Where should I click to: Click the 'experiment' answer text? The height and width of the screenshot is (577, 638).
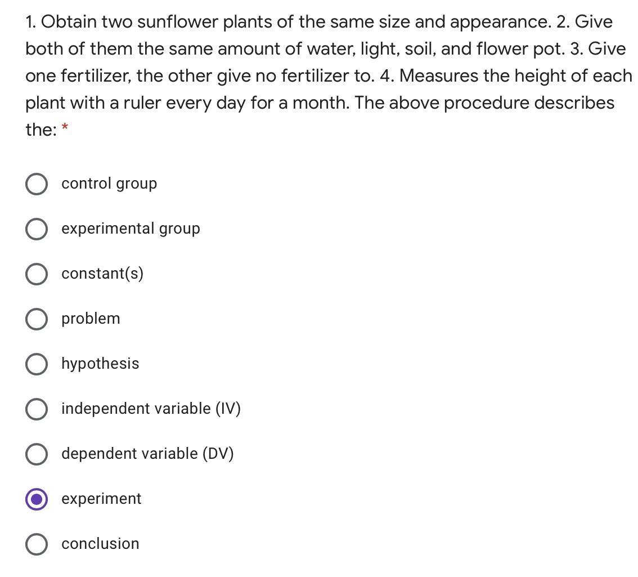101,499
